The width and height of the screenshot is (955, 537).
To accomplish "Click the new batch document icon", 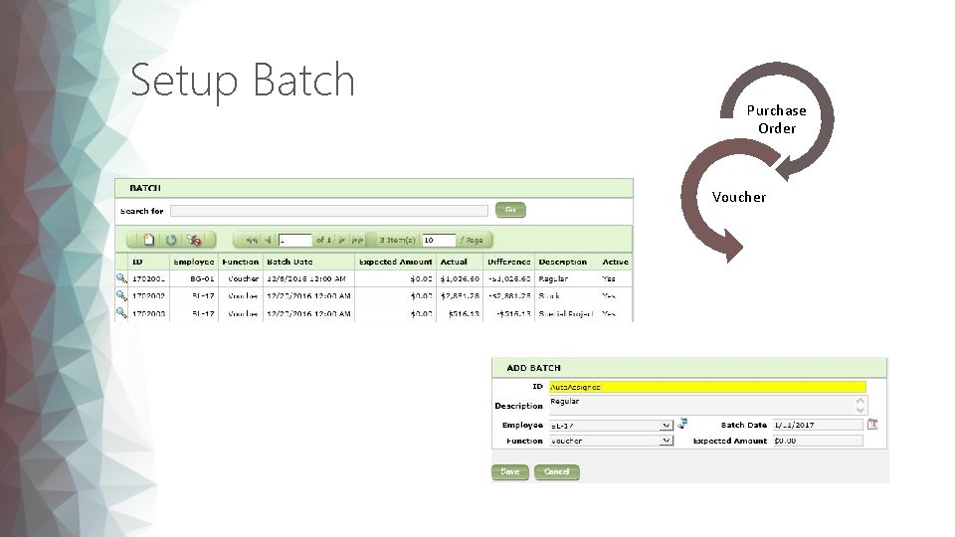I will [148, 240].
